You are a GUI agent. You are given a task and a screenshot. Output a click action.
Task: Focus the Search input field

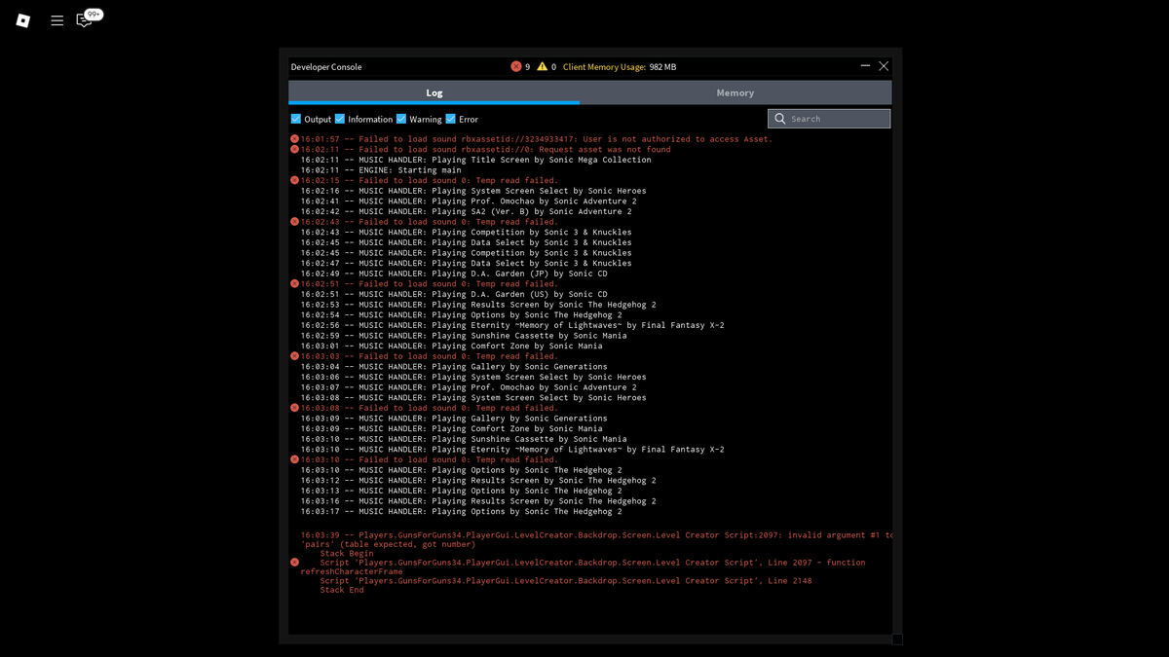(829, 119)
